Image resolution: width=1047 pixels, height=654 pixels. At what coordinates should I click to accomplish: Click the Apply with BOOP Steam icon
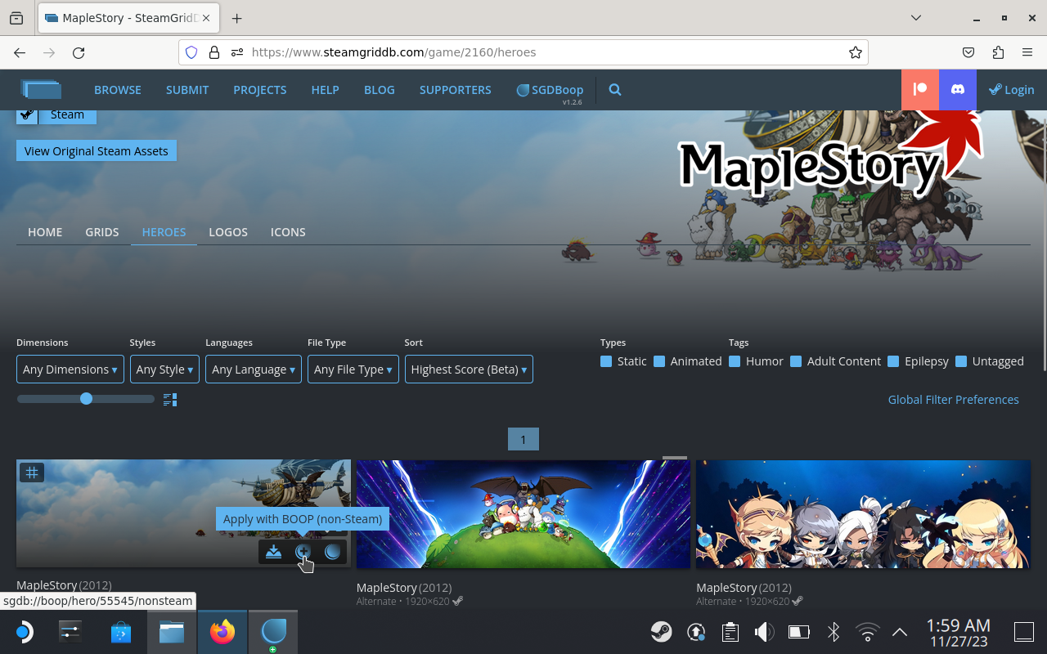(x=332, y=552)
